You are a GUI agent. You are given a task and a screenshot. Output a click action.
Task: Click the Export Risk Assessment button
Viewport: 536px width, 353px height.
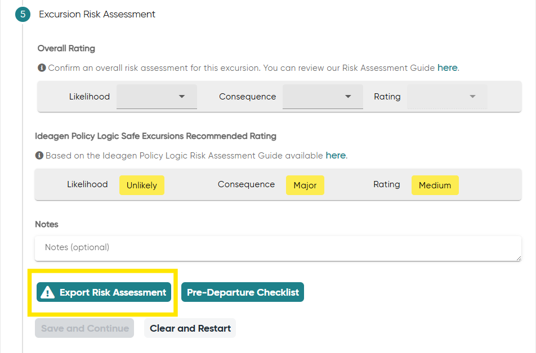(104, 292)
